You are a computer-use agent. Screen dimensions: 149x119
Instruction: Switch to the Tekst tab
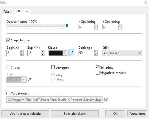pyautogui.click(x=7, y=11)
